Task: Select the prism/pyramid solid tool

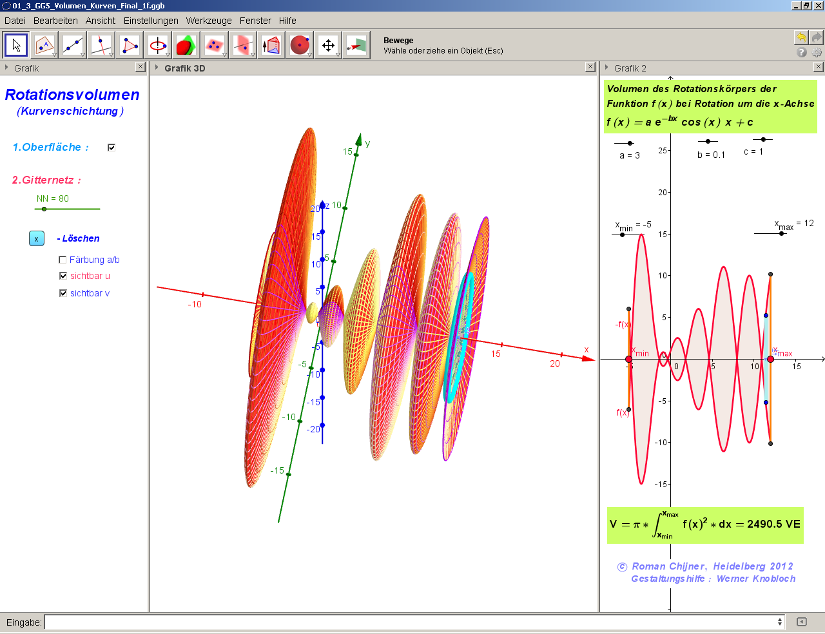Action: [x=271, y=45]
